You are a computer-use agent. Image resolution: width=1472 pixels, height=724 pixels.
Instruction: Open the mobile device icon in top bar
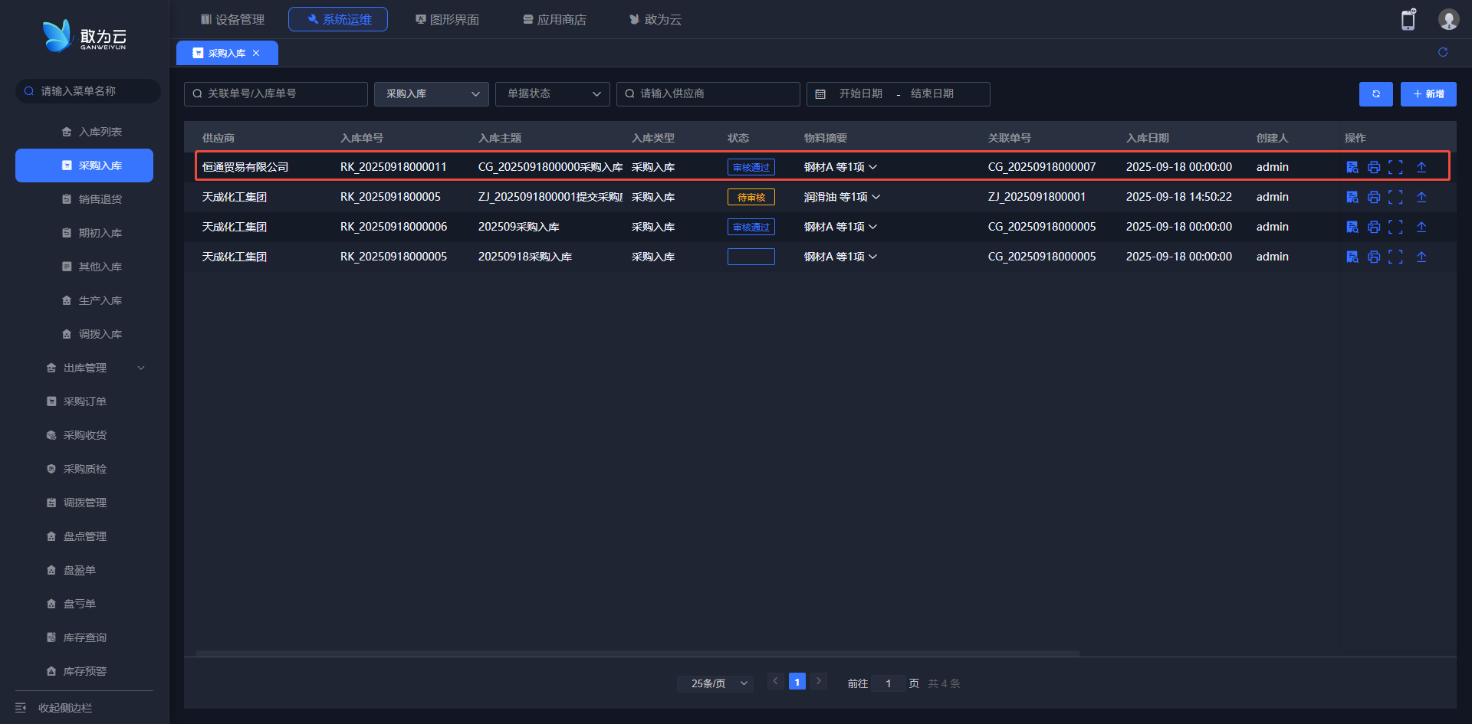[1408, 19]
